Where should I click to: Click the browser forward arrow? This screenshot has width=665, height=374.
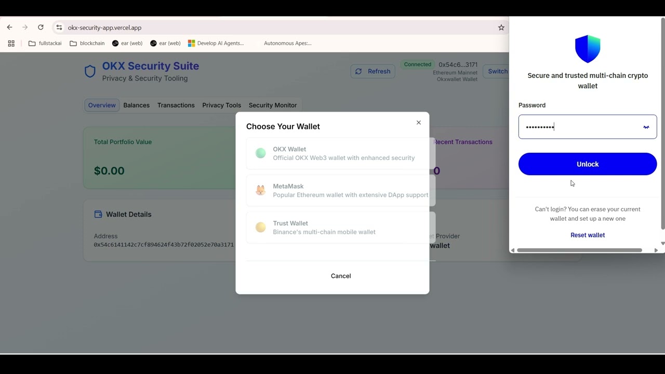pos(25,28)
